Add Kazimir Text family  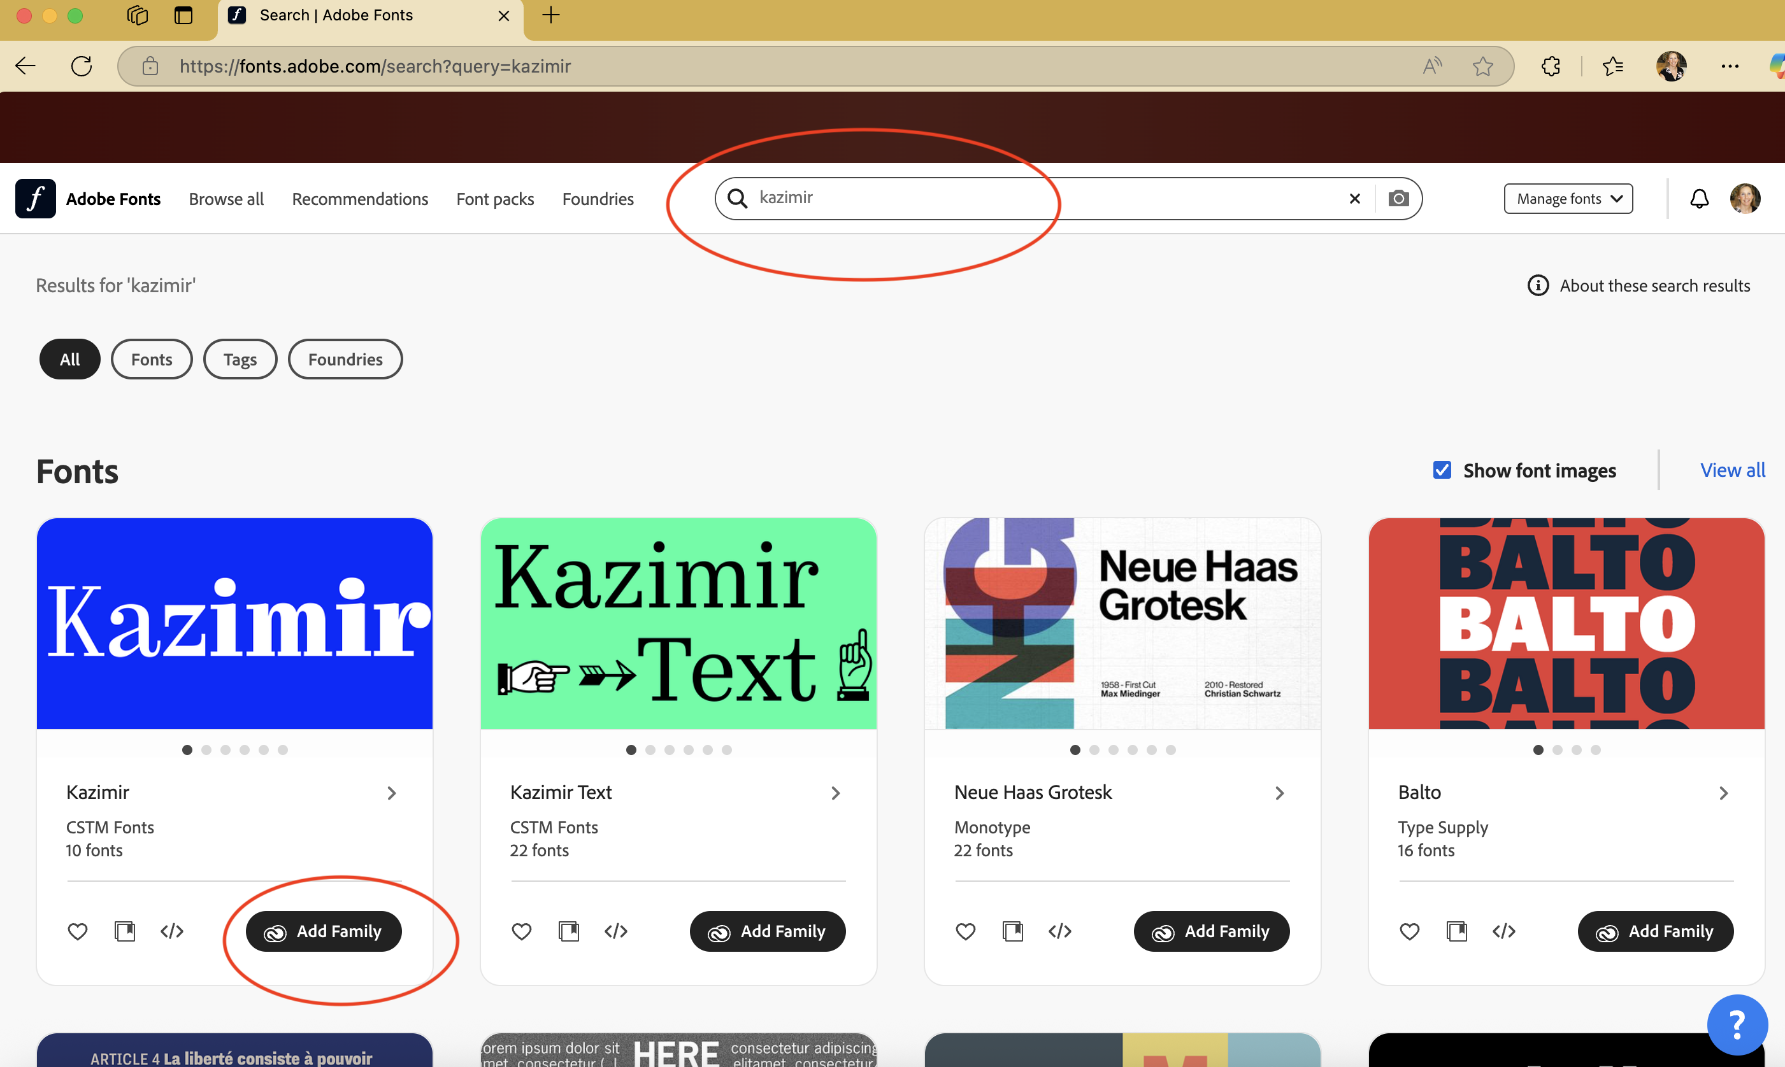768,931
